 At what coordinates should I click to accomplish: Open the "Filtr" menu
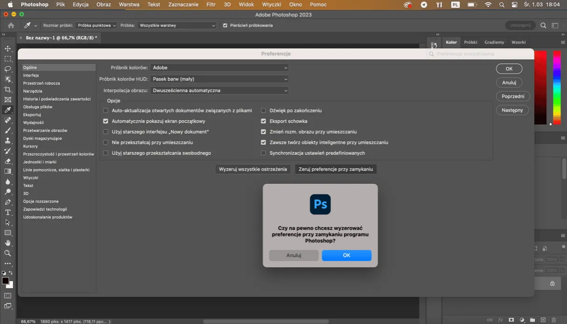point(211,4)
